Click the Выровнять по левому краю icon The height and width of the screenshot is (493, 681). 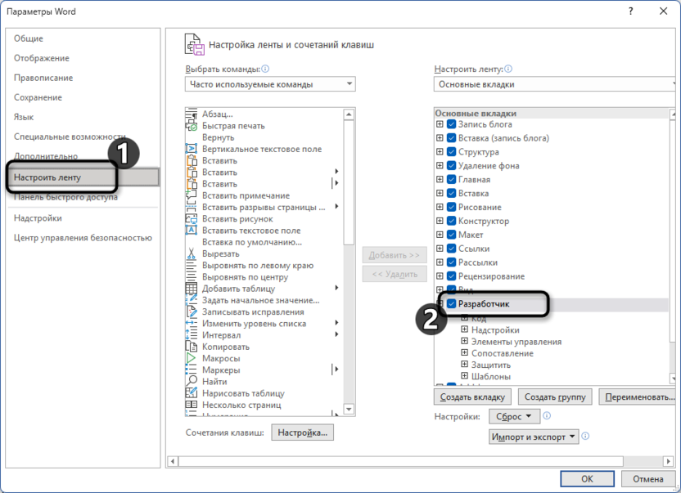(x=192, y=266)
